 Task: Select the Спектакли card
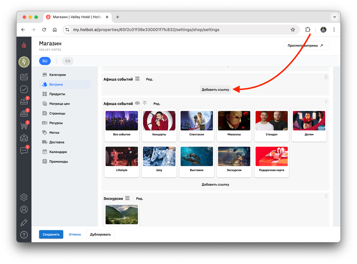(197, 125)
